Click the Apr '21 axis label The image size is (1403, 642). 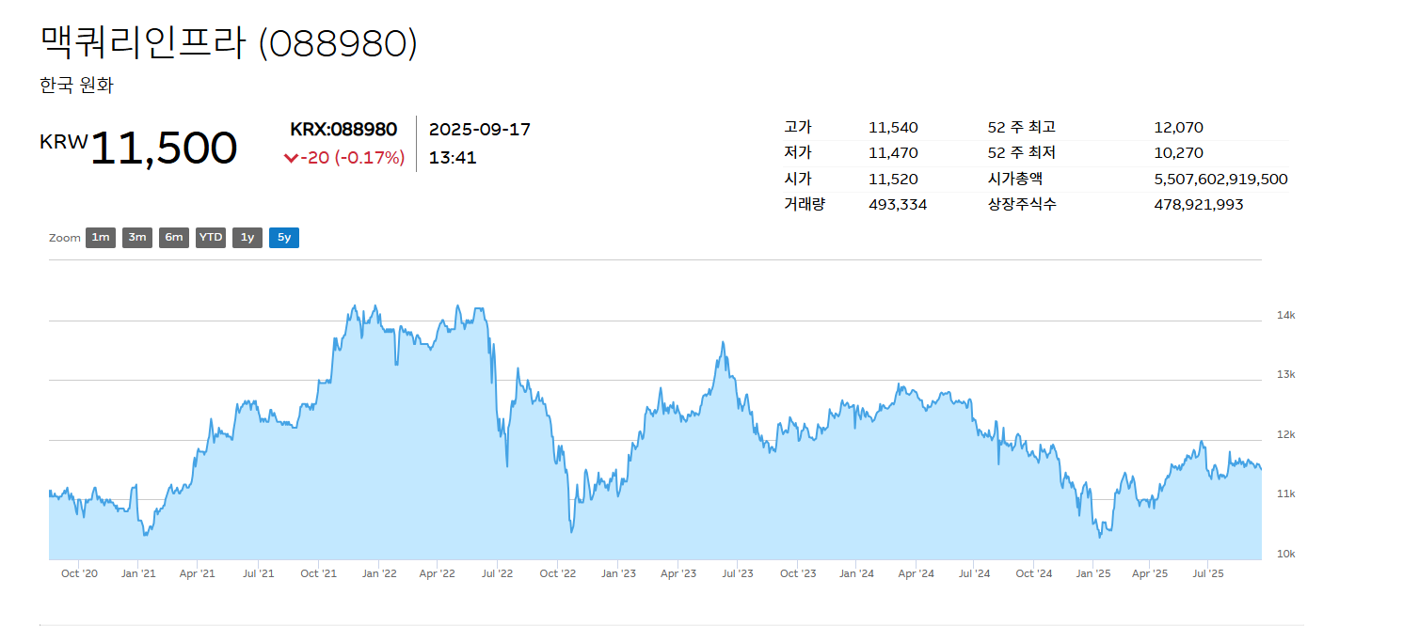[198, 572]
